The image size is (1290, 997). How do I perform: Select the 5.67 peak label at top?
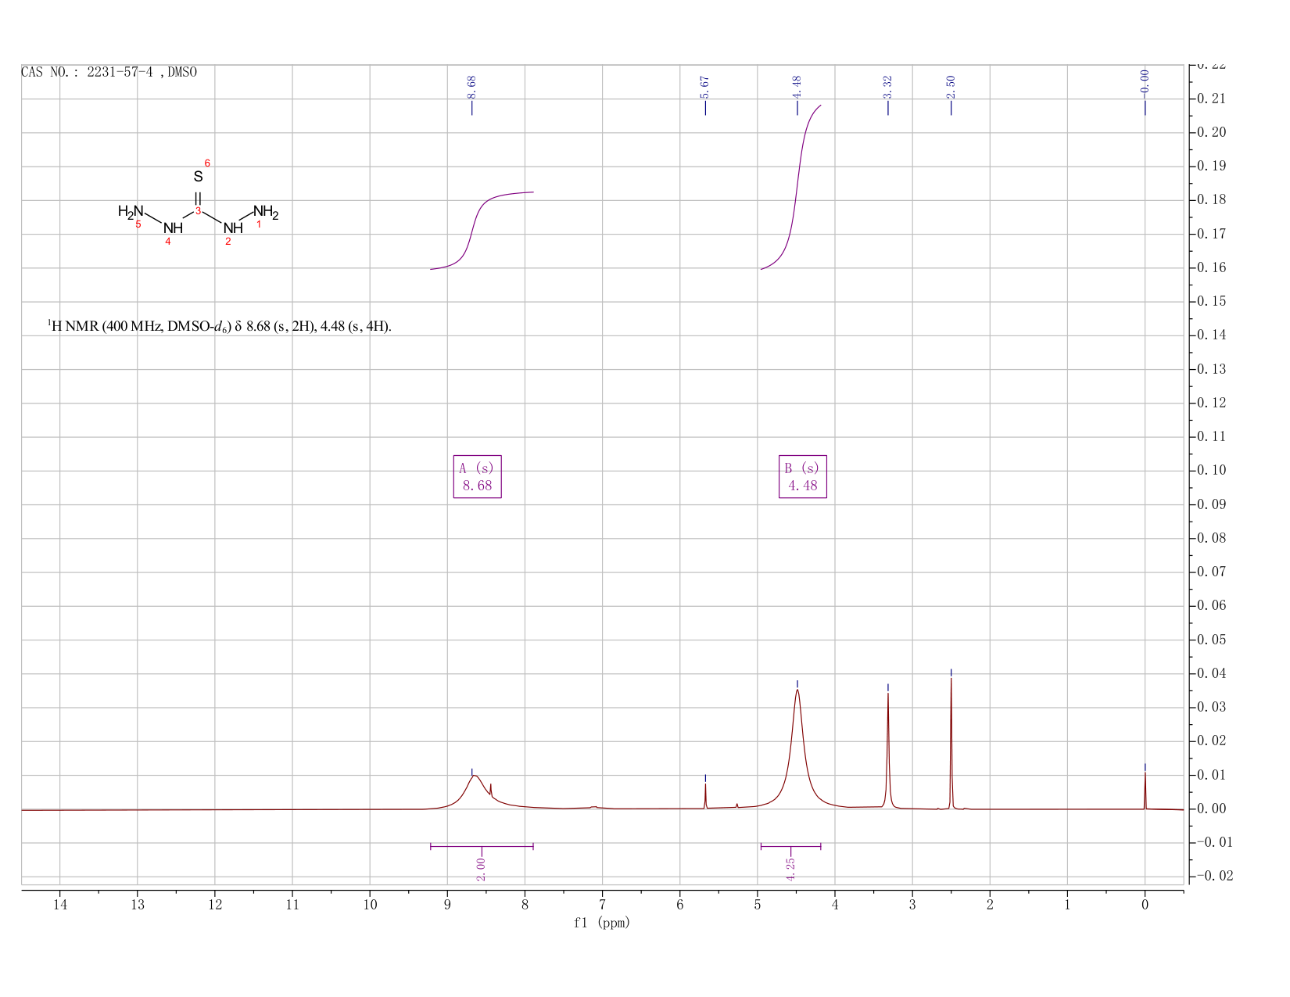(x=705, y=88)
